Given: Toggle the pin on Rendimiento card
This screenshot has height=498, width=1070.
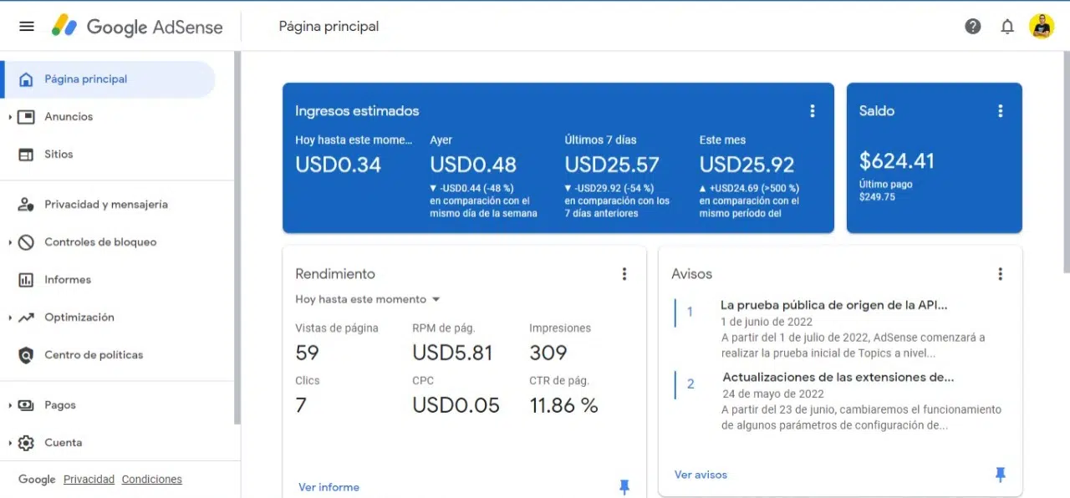Looking at the screenshot, I should coord(624,487).
